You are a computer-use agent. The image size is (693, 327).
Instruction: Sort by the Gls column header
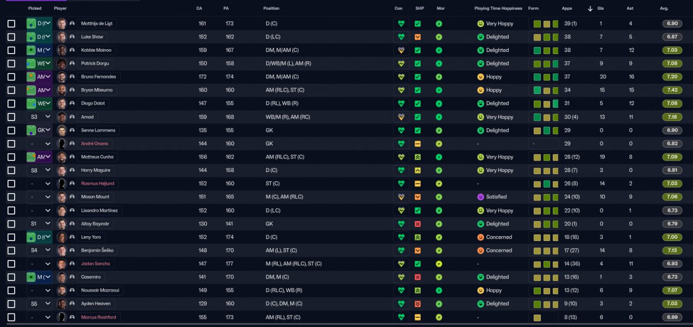tap(600, 9)
